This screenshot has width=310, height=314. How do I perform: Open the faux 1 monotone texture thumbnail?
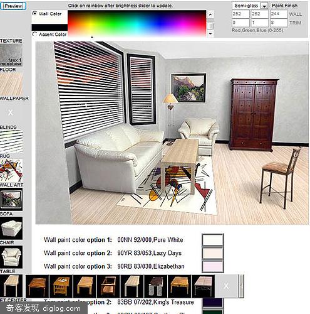11,55
